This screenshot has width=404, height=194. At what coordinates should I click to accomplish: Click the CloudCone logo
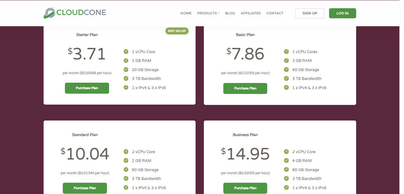click(74, 13)
